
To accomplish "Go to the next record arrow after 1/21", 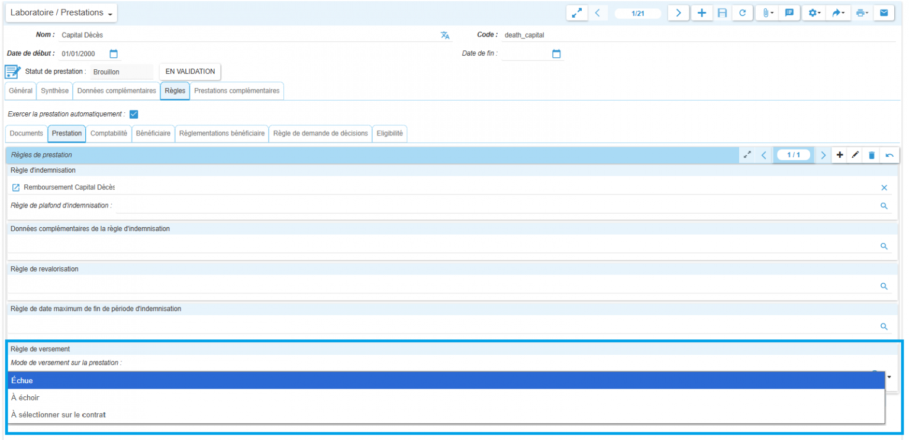I will (x=678, y=13).
